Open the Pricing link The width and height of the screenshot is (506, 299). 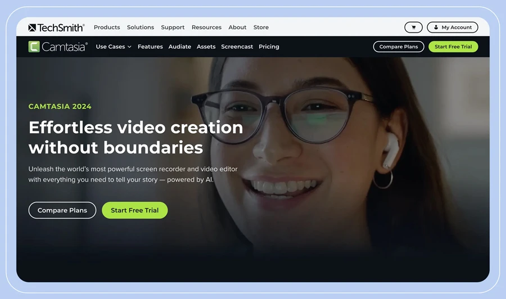click(269, 47)
